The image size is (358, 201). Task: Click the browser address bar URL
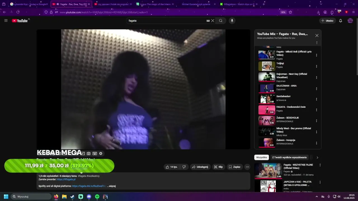click(103, 12)
